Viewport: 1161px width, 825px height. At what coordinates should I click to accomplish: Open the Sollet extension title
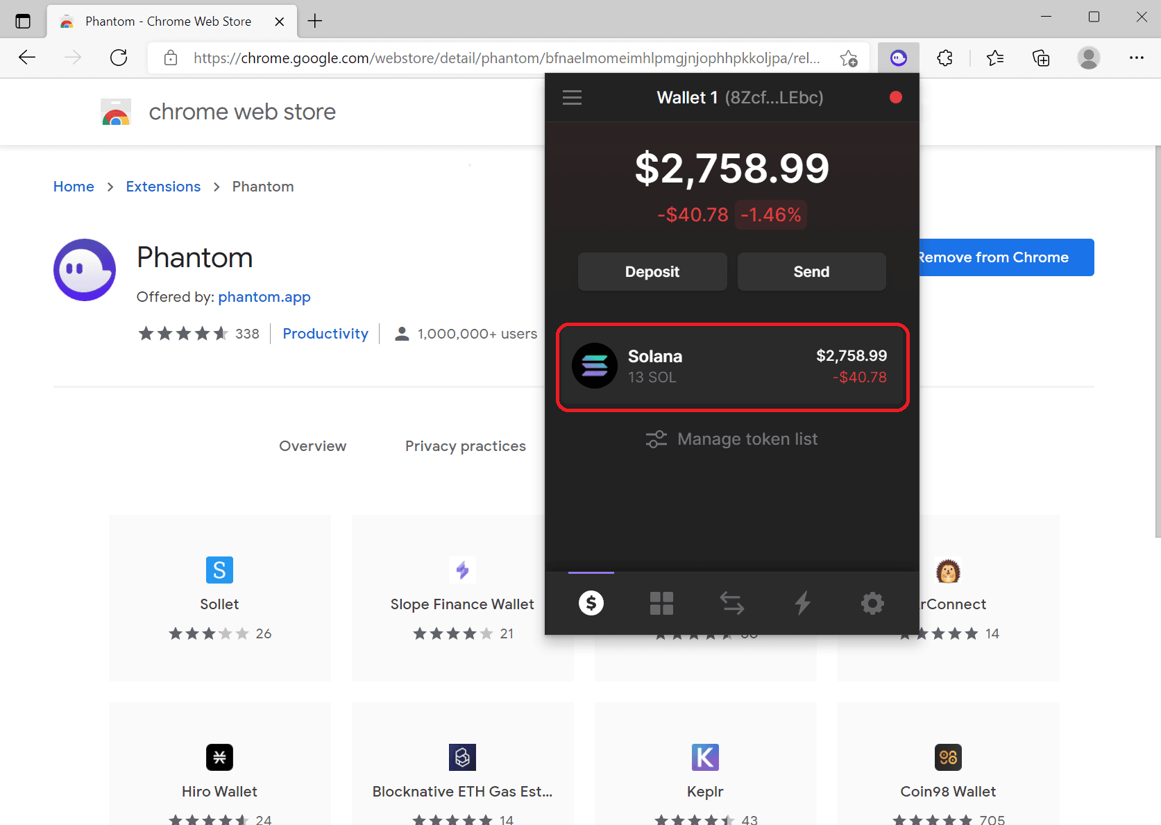[x=219, y=604]
